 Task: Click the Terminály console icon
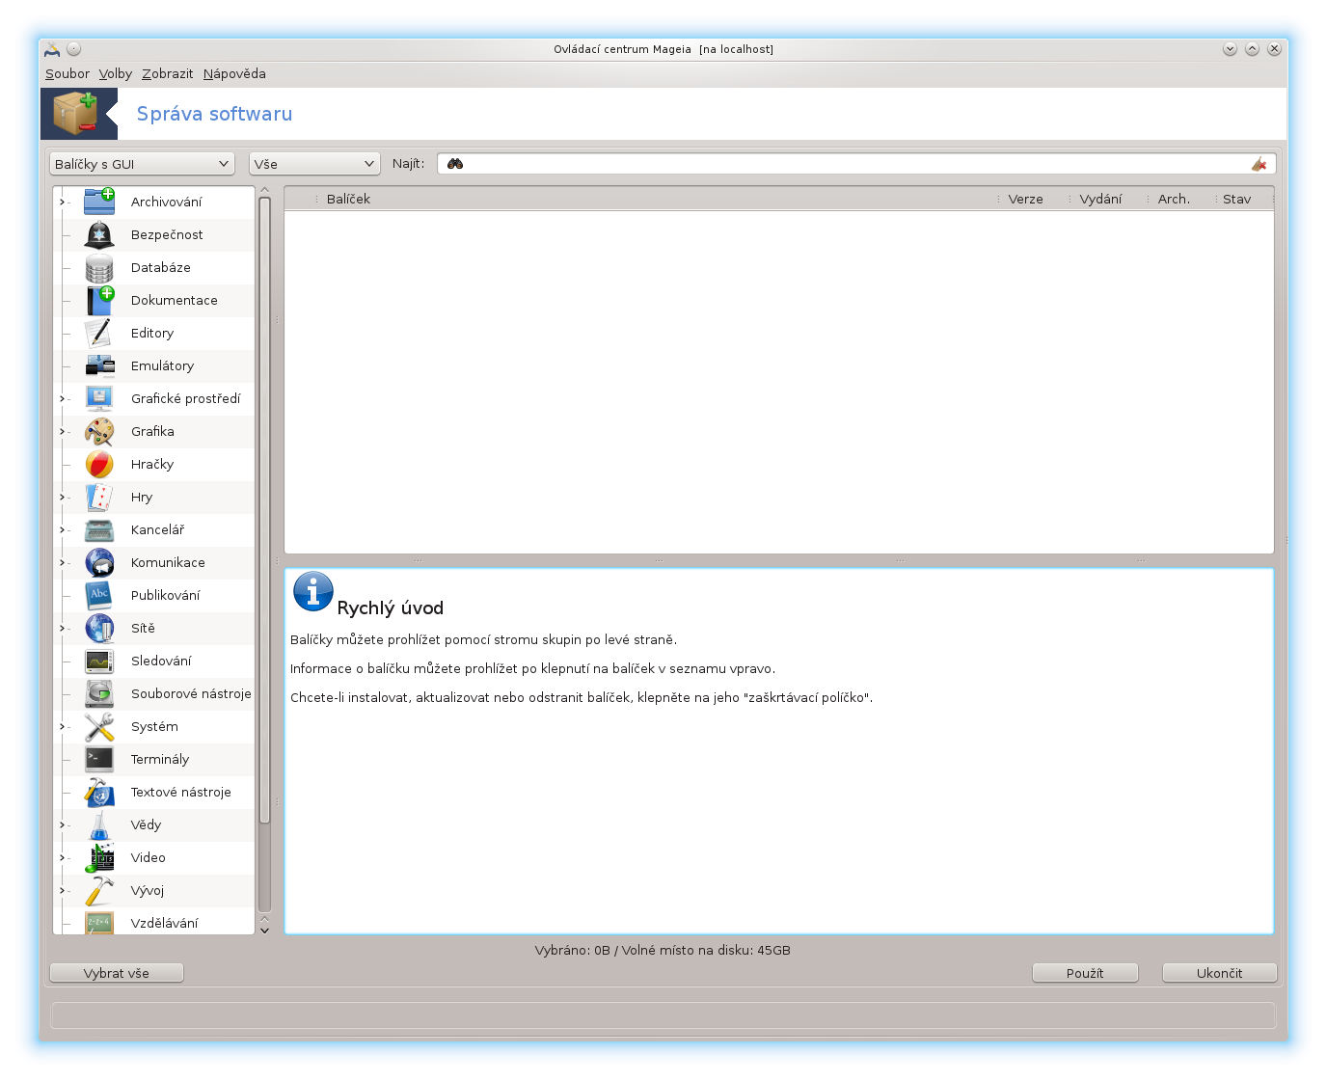tap(99, 759)
